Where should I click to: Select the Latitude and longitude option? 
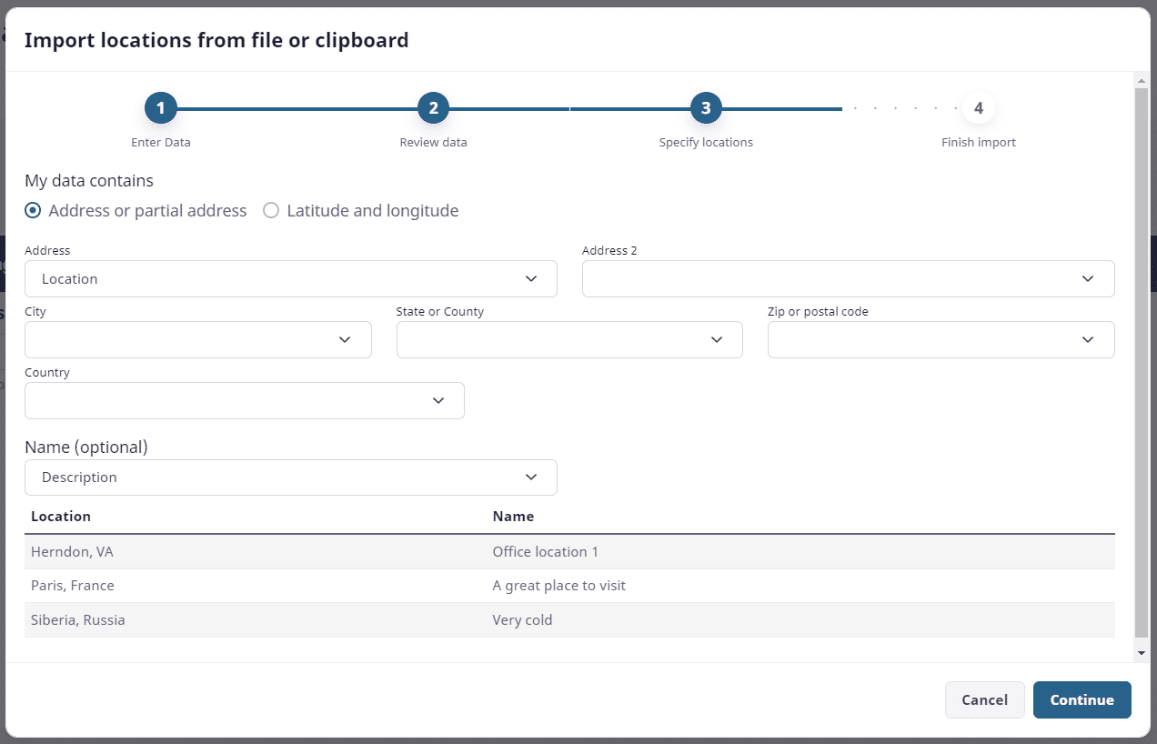270,210
